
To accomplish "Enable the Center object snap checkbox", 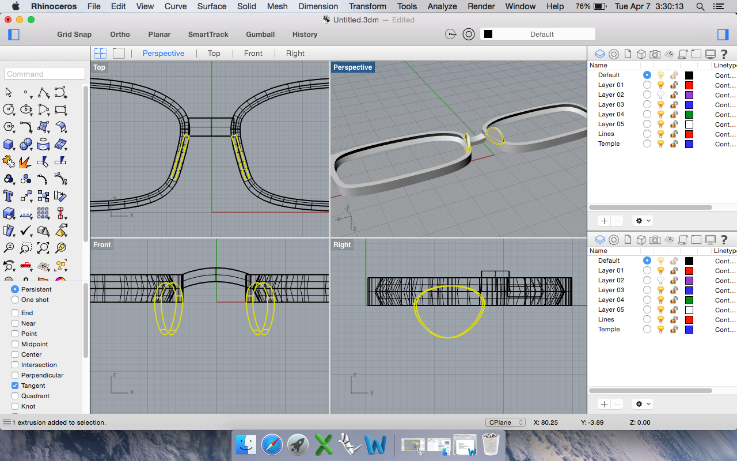I will pyautogui.click(x=15, y=354).
